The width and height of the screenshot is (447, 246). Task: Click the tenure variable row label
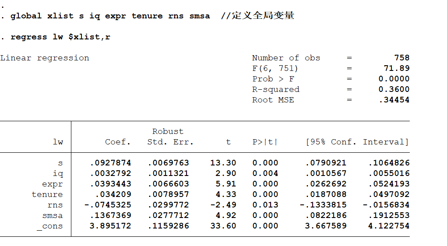pyautogui.click(x=47, y=195)
